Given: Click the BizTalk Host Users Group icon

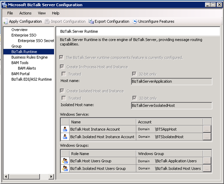Looking at the screenshot, I should [65, 161].
